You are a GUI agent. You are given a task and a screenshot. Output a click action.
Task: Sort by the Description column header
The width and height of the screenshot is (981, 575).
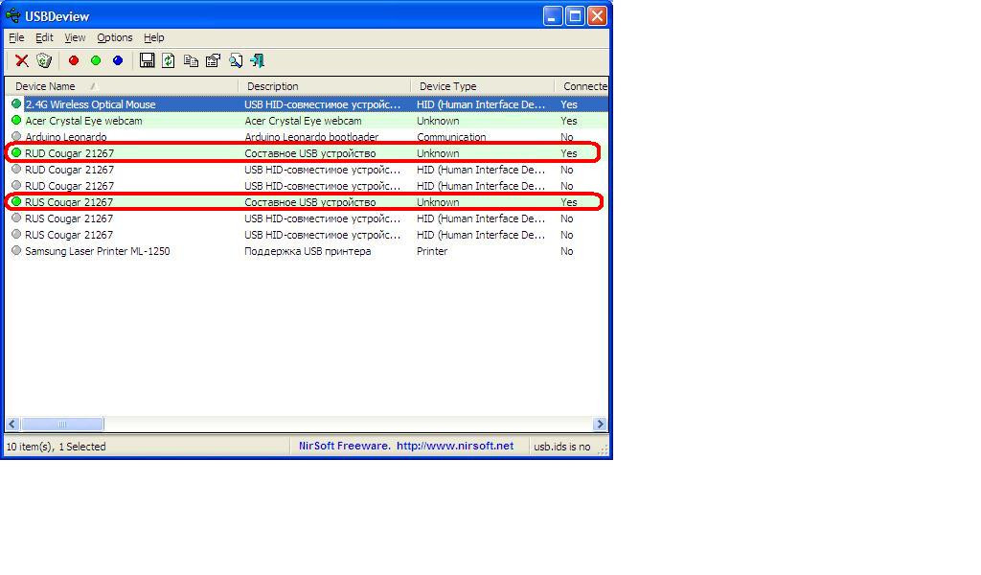pos(325,86)
